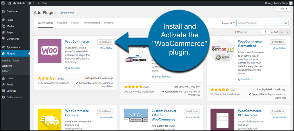The image size is (294, 131).
Task: Install Now WooCommerce Correios
Action: 105,111
